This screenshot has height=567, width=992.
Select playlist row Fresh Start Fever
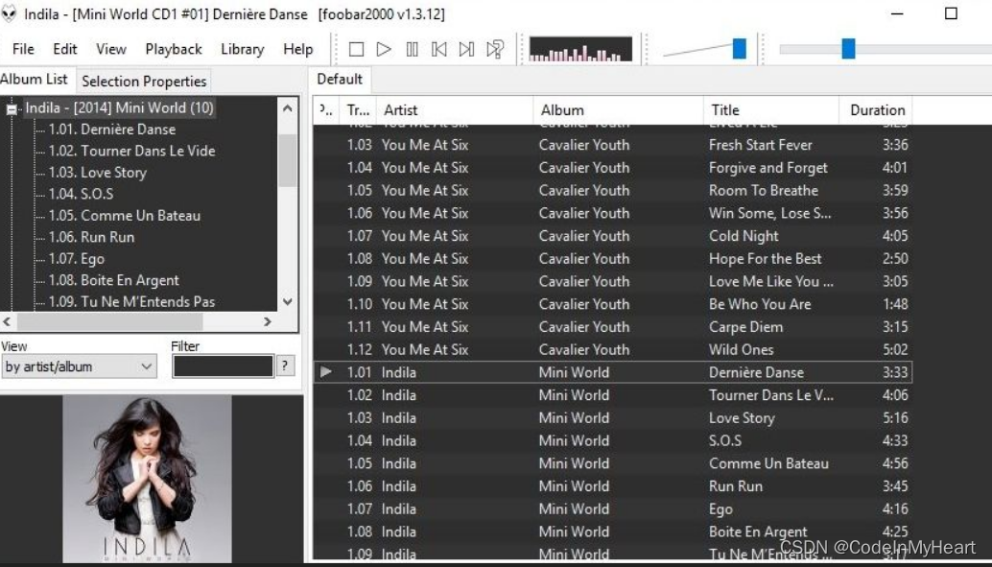point(612,145)
